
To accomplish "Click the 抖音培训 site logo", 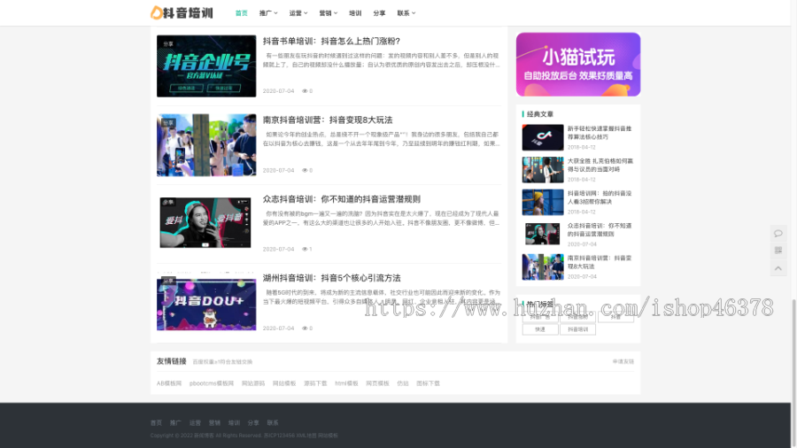I will click(182, 12).
